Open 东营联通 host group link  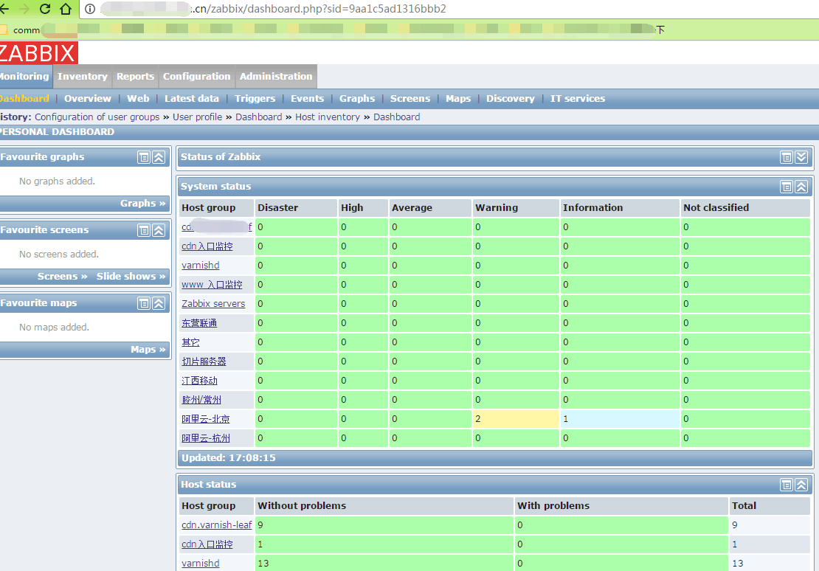point(199,323)
